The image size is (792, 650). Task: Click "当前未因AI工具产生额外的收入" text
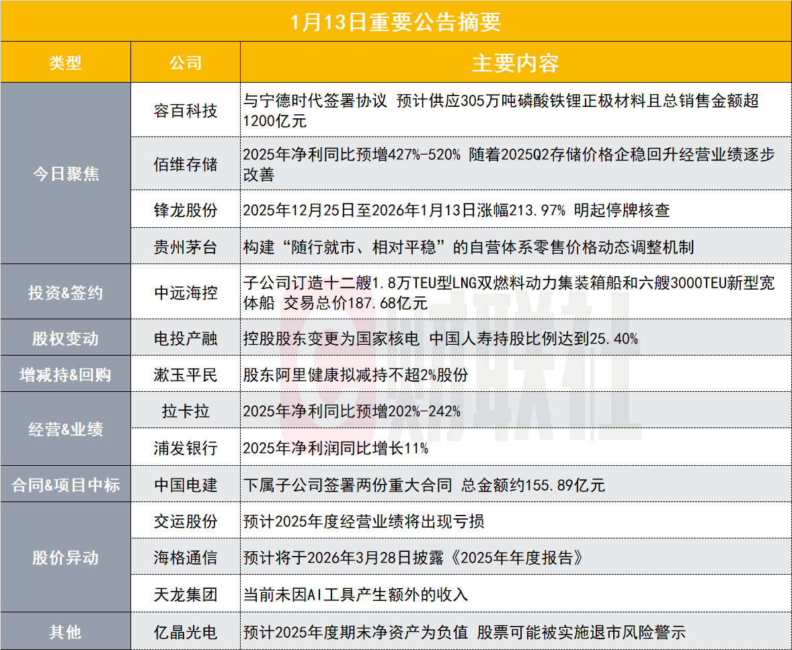(x=356, y=594)
